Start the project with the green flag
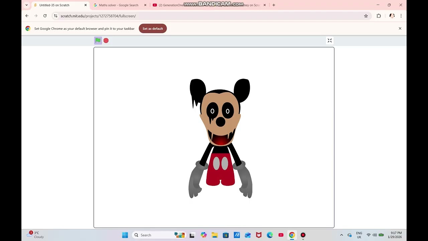The image size is (428, 241). [x=98, y=41]
